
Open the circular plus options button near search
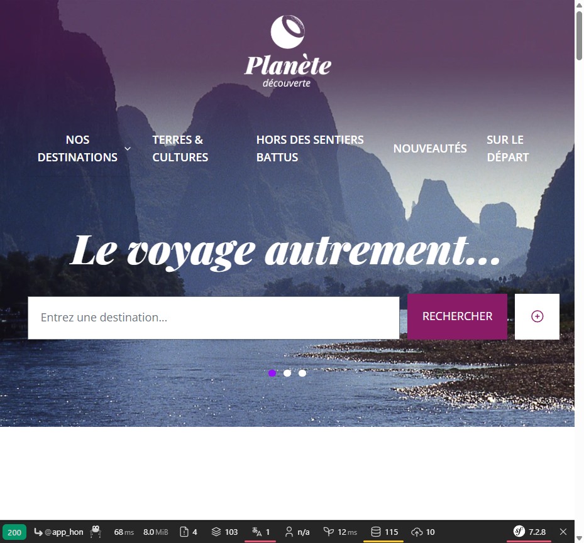tap(537, 316)
